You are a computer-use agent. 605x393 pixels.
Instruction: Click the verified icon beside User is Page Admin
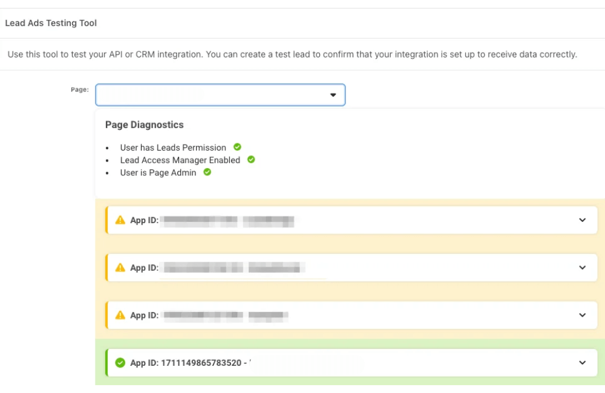click(x=207, y=172)
